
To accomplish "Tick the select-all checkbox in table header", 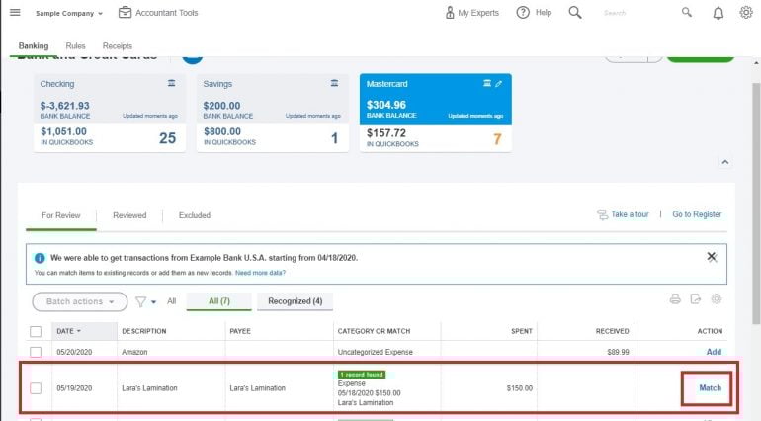I will tap(36, 331).
